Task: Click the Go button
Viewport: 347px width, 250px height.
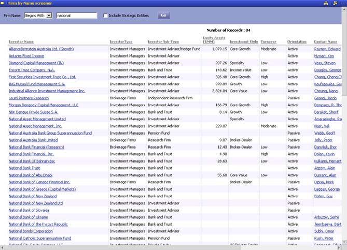Action: point(163,16)
